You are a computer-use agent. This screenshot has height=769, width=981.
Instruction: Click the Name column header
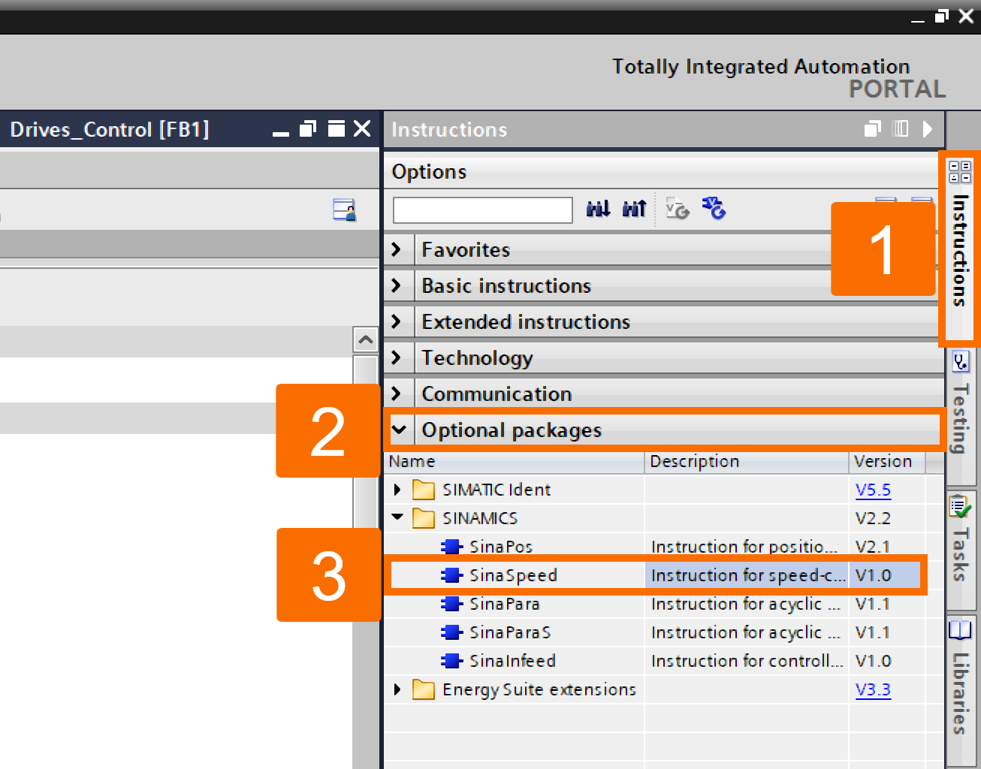(x=515, y=462)
